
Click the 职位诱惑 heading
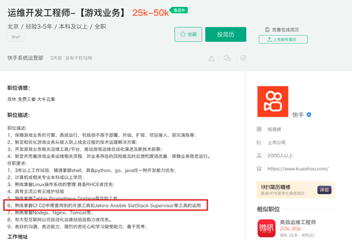[18, 88]
